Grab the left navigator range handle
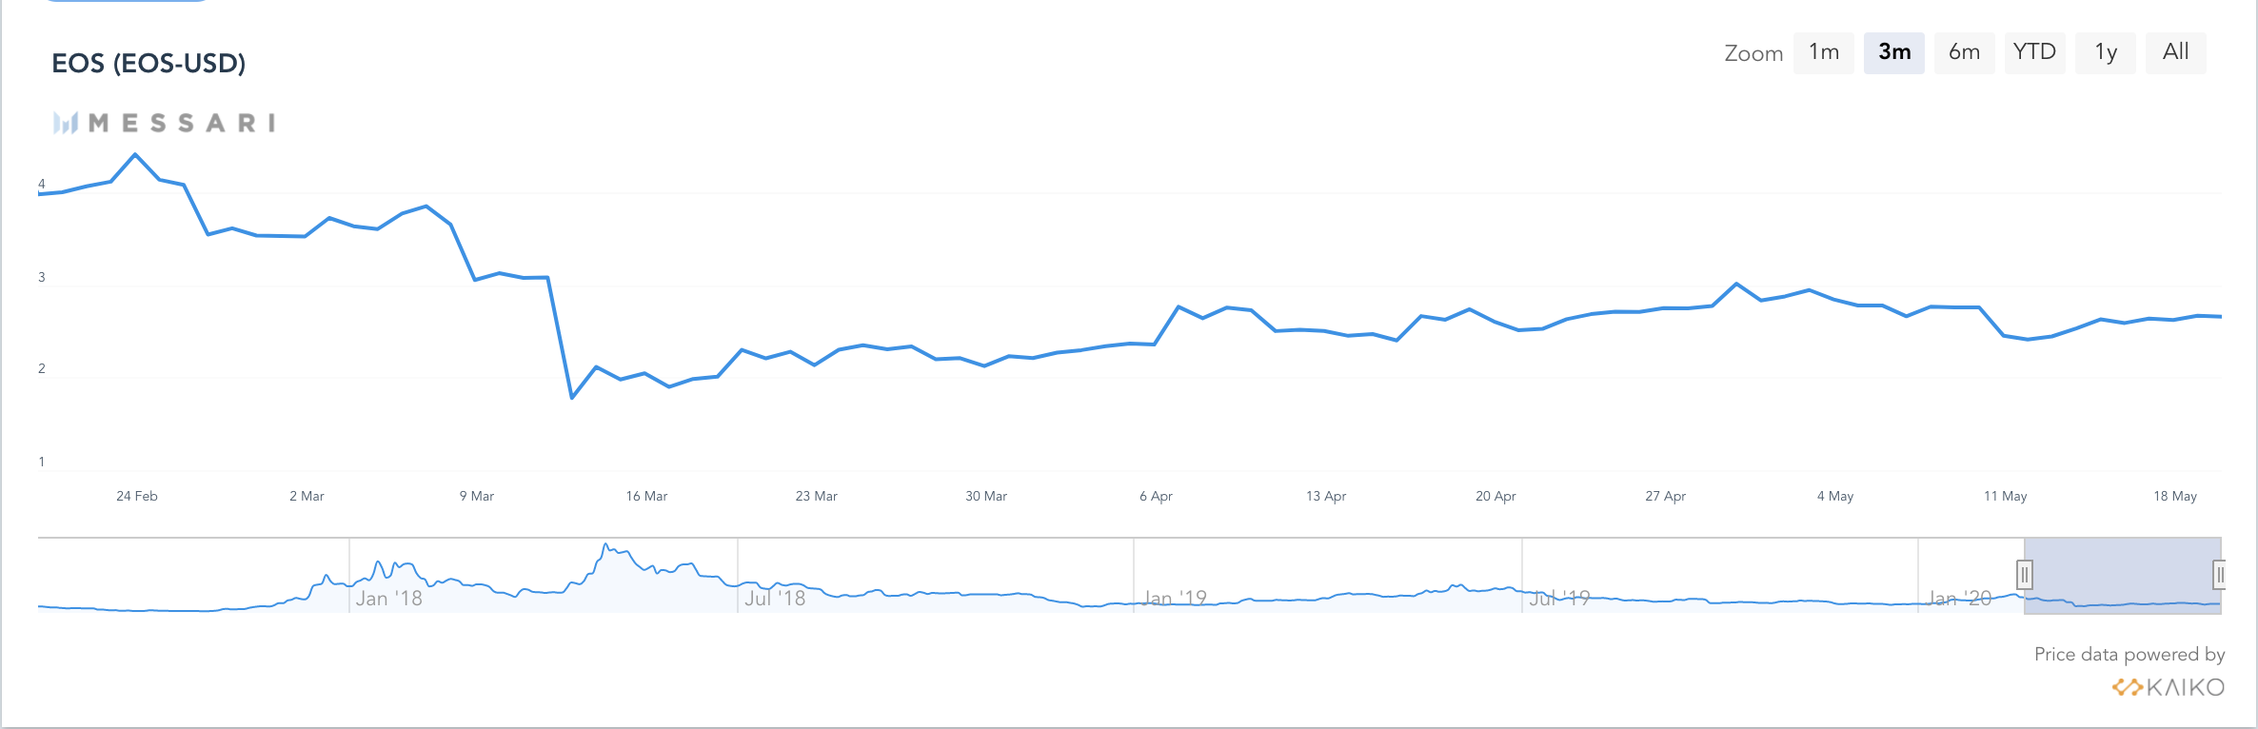 tap(2025, 575)
